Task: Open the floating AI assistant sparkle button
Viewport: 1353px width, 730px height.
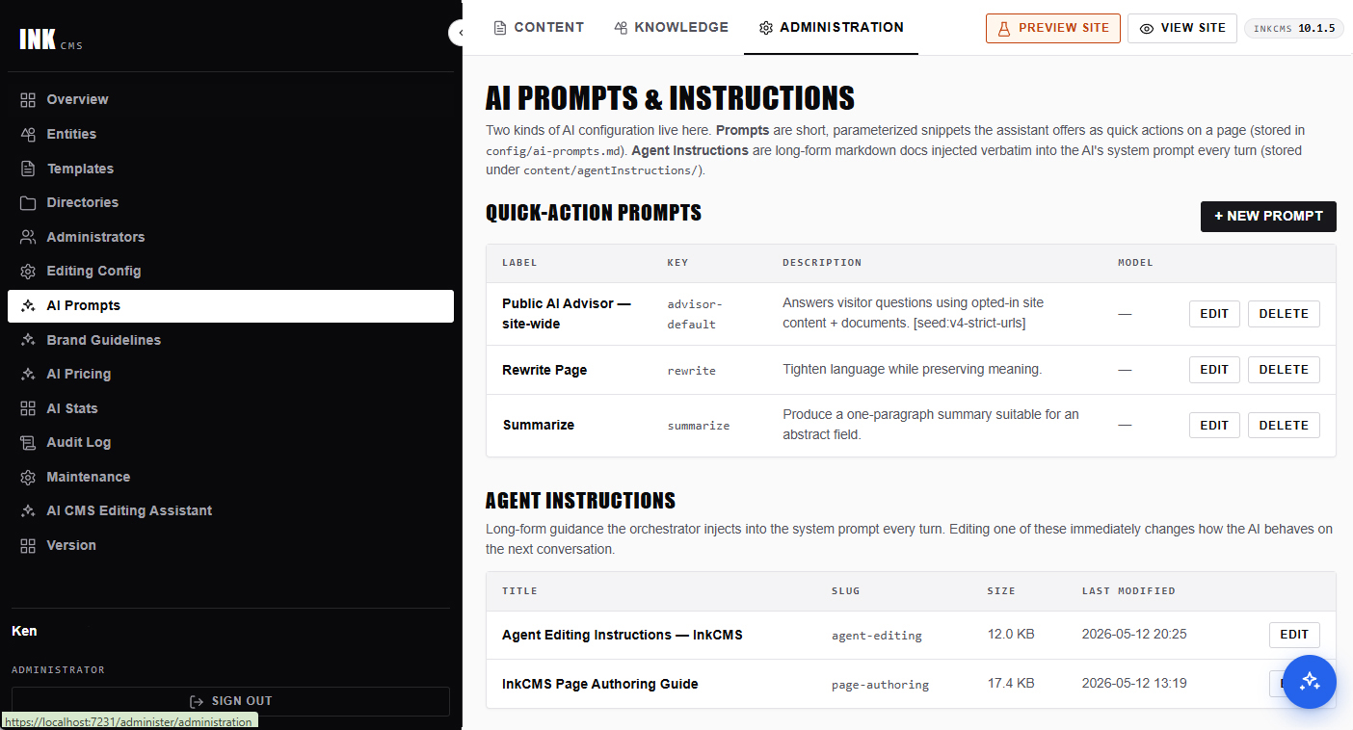Action: (x=1310, y=682)
